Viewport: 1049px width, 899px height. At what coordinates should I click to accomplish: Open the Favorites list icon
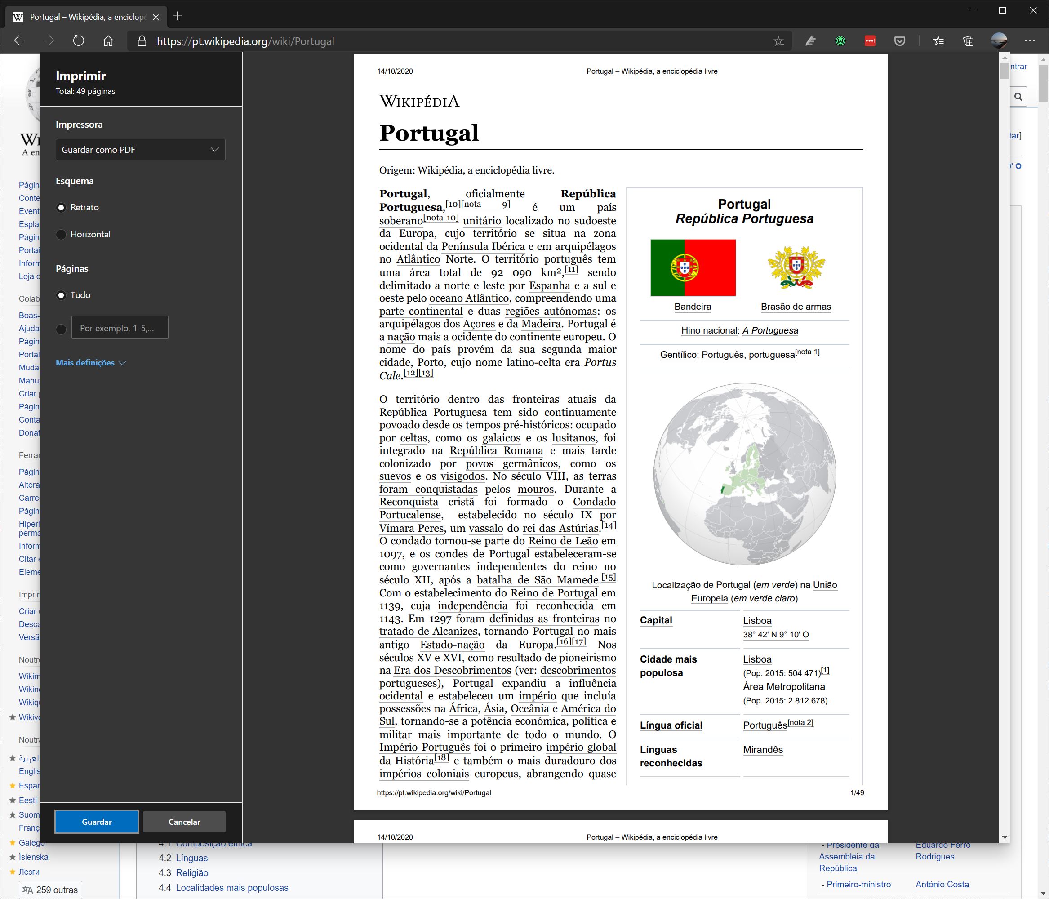tap(938, 41)
